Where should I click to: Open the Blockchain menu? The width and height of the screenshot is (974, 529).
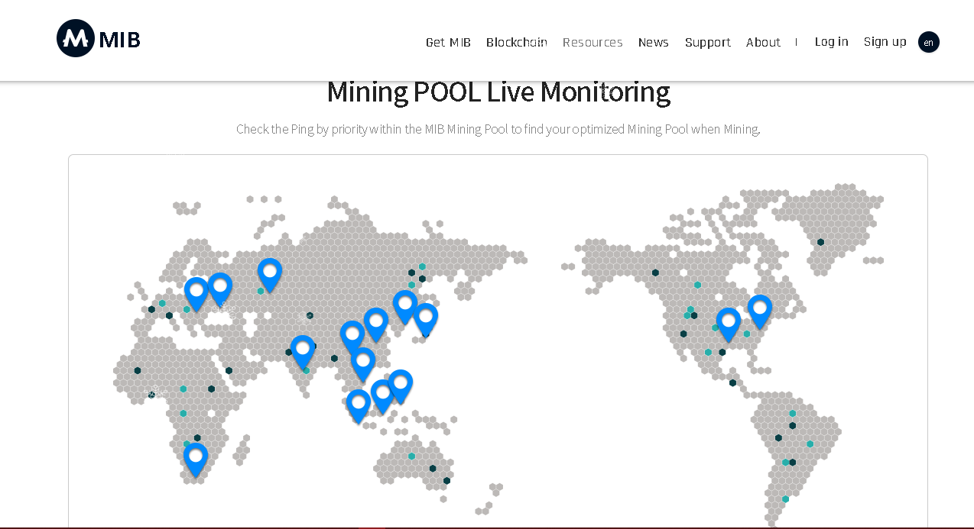point(517,42)
